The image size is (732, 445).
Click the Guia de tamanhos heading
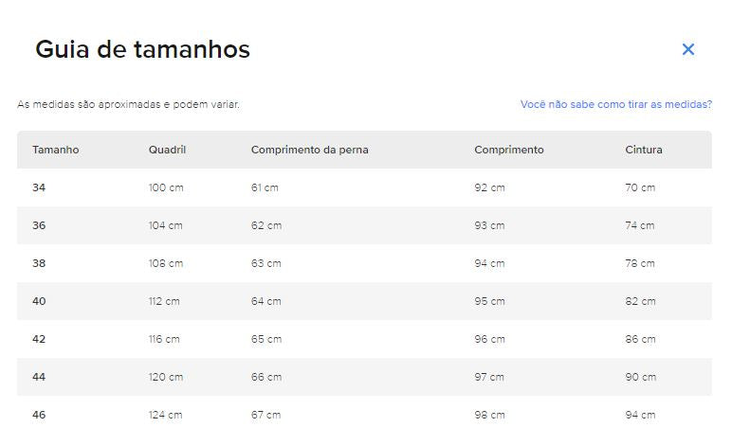[x=143, y=49]
